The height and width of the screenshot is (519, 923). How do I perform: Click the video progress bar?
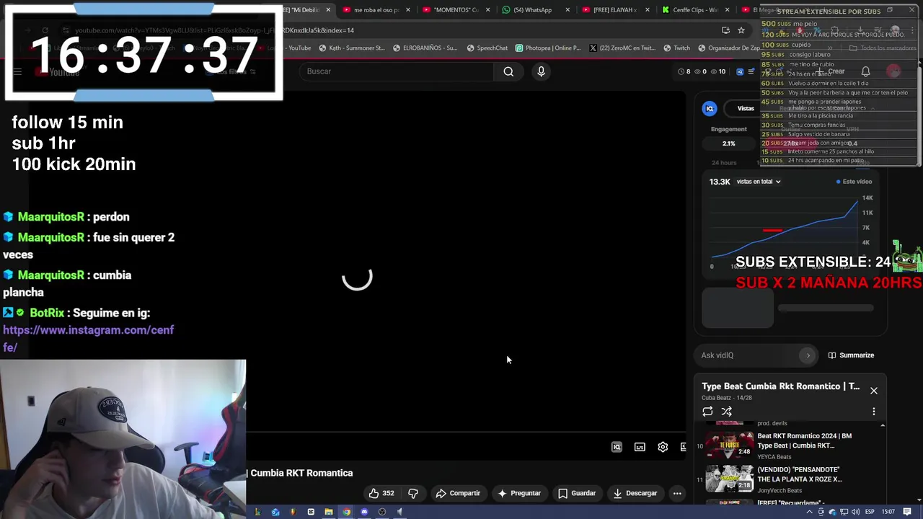tap(466, 433)
